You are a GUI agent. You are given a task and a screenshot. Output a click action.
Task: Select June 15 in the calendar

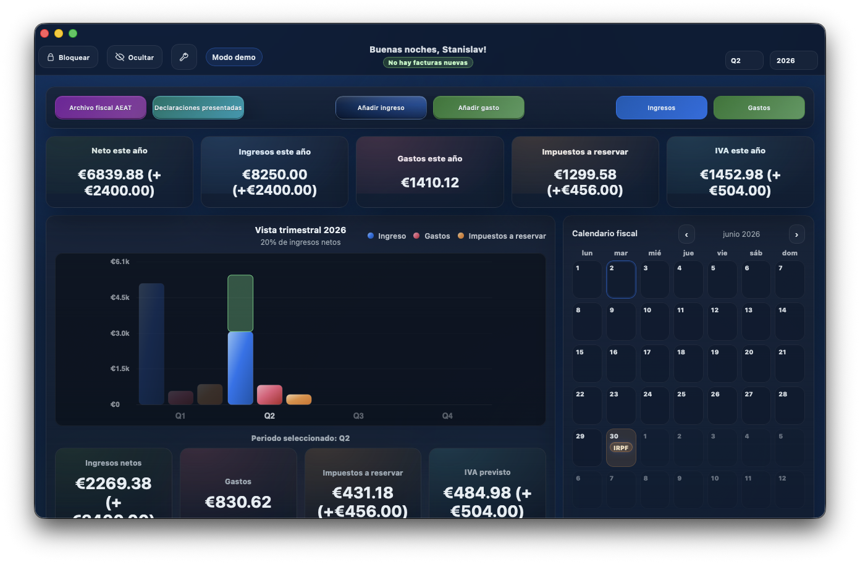click(587, 364)
